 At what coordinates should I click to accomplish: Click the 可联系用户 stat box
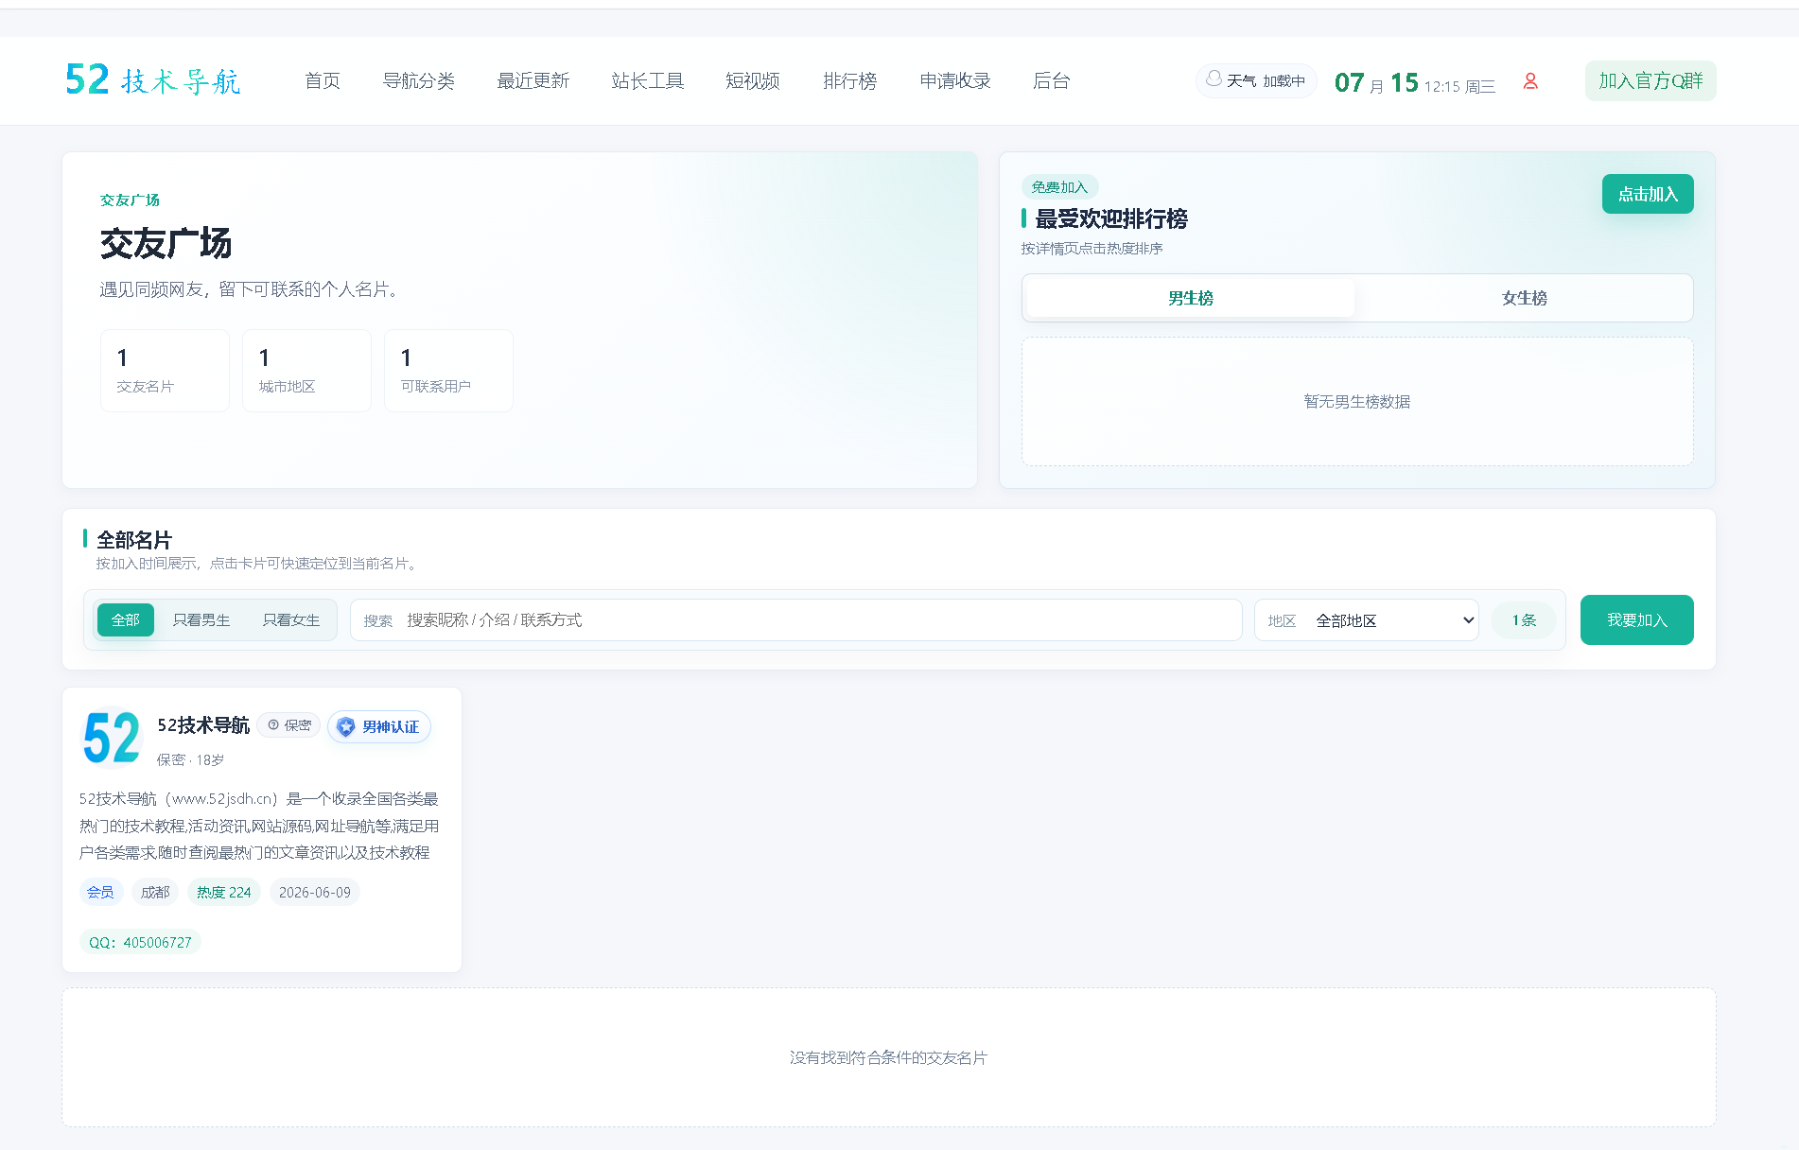coord(448,371)
